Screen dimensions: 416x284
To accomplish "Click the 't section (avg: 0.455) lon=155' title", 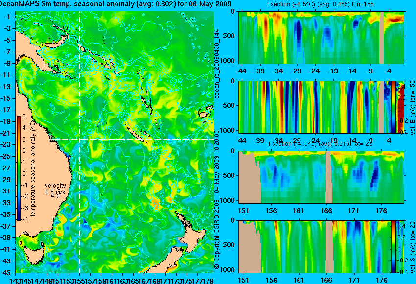I will point(321,4).
